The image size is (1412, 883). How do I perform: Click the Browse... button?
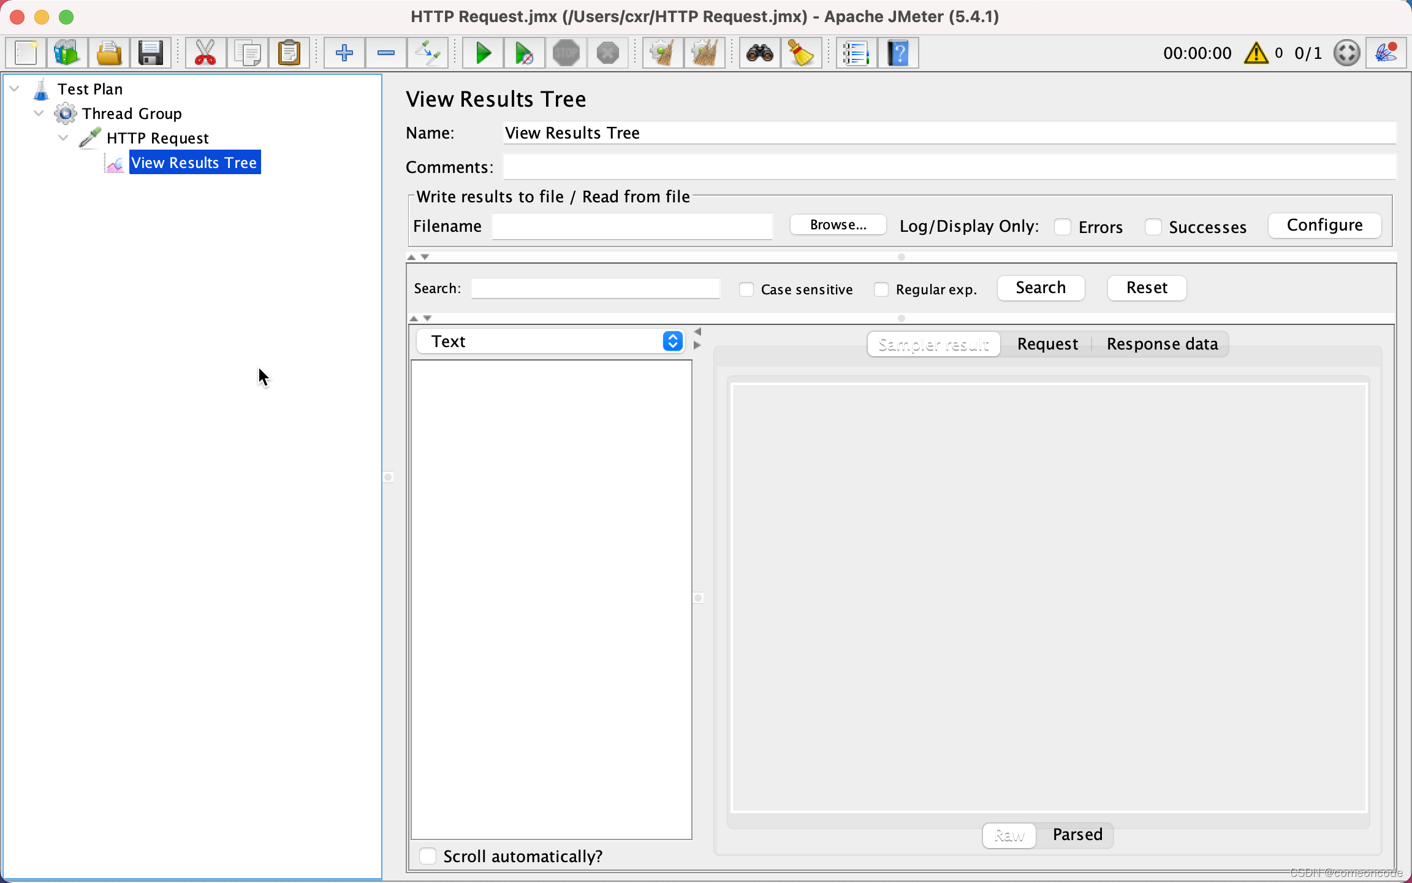pos(838,225)
